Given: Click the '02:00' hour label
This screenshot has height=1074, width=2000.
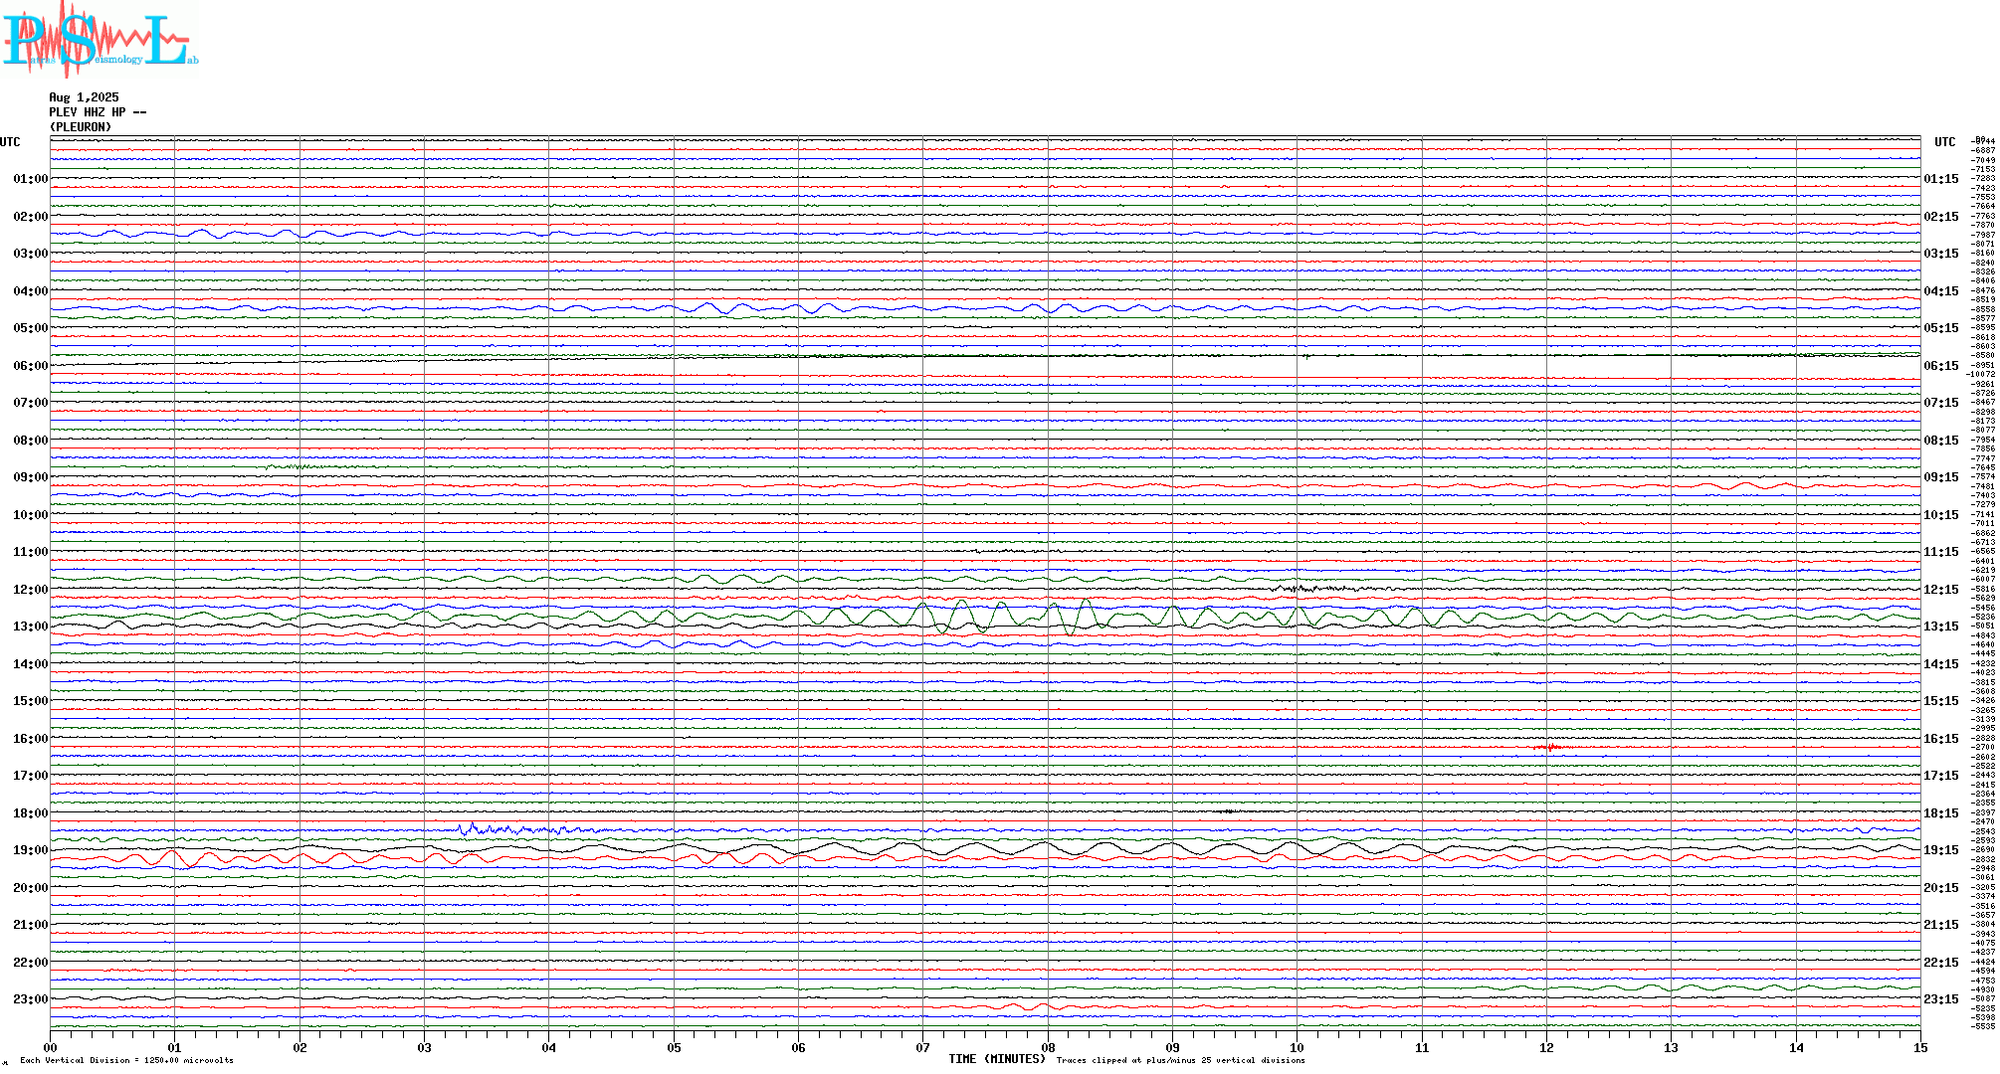Looking at the screenshot, I should (x=30, y=217).
